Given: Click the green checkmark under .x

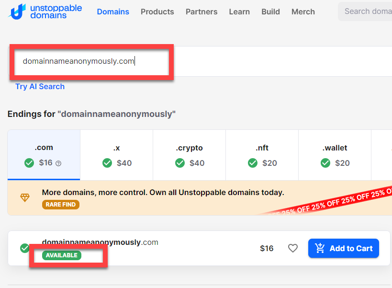Looking at the screenshot, I should (x=107, y=163).
